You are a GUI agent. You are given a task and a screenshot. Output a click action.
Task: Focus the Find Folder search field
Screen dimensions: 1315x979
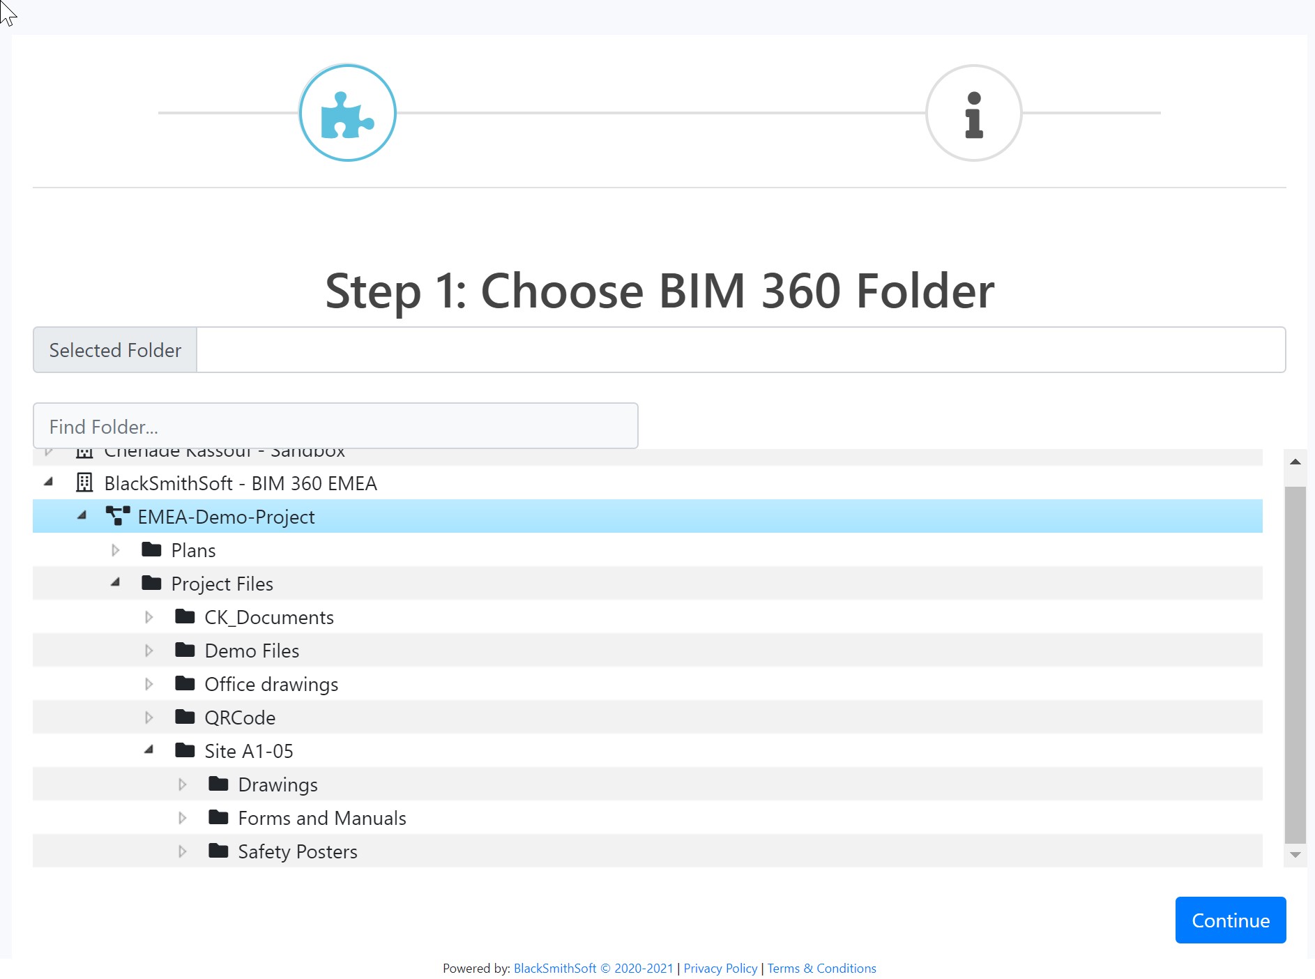coord(335,426)
